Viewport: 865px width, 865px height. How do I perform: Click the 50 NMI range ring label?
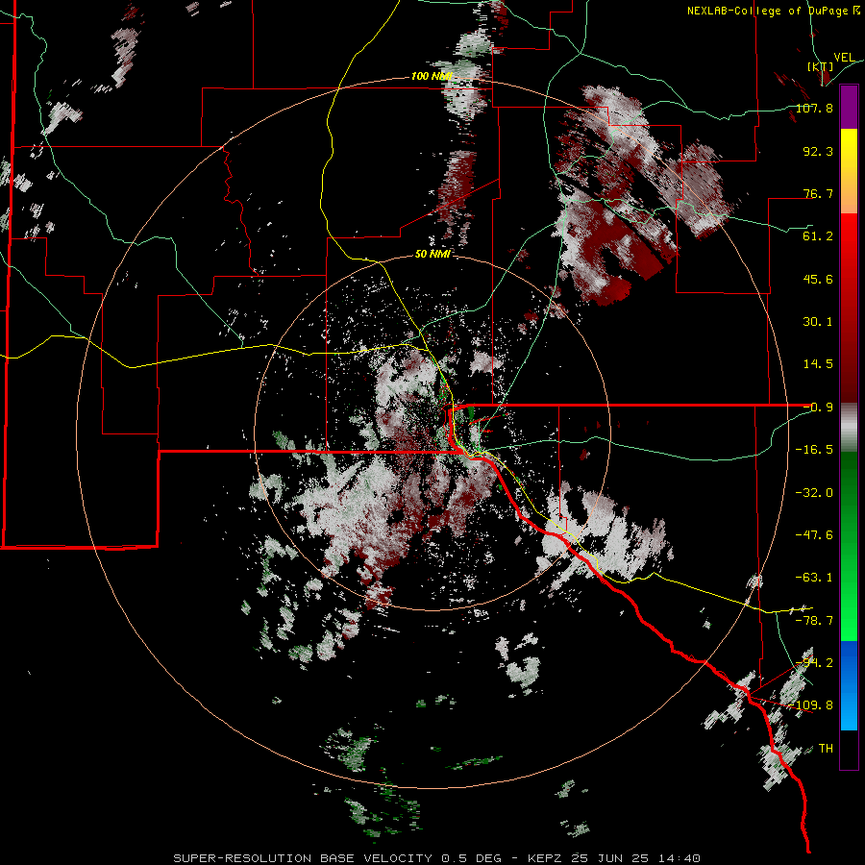coord(432,255)
